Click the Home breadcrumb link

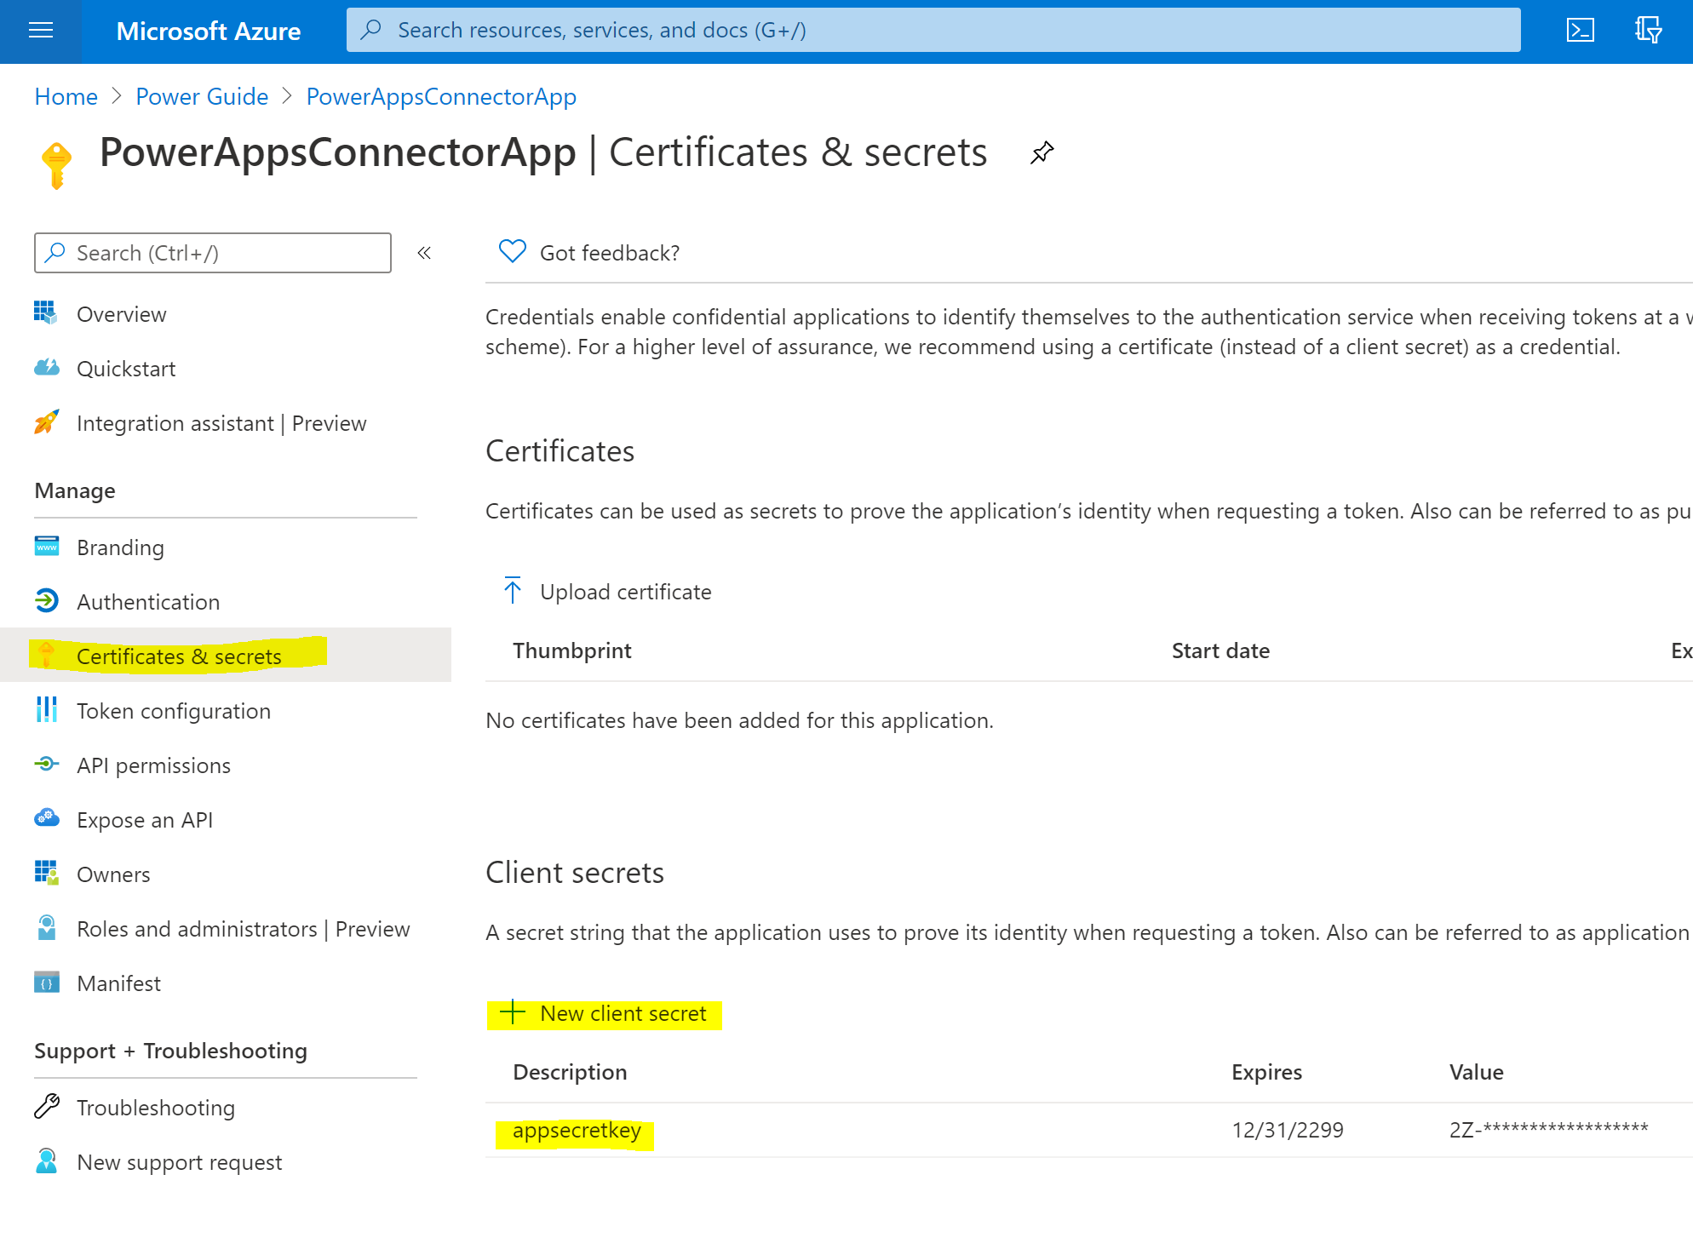[66, 97]
